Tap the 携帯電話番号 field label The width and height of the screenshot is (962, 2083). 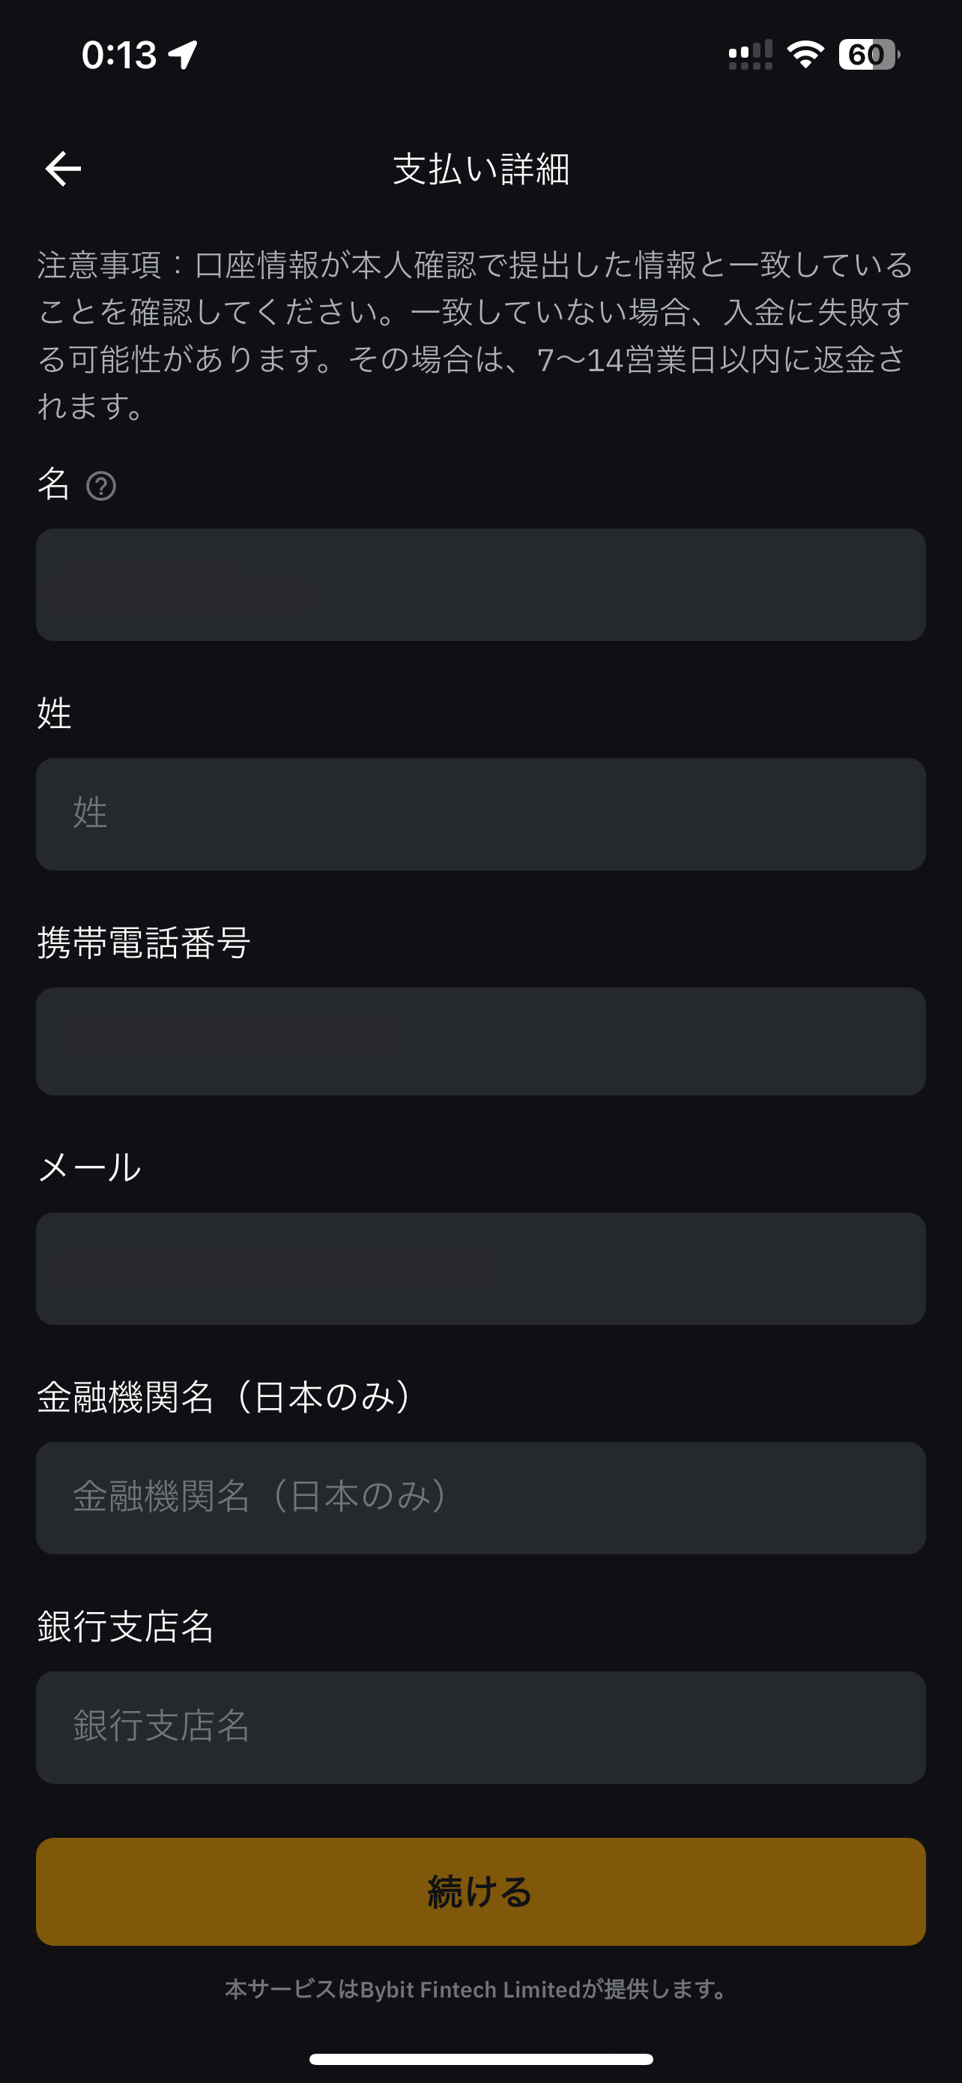(x=144, y=942)
